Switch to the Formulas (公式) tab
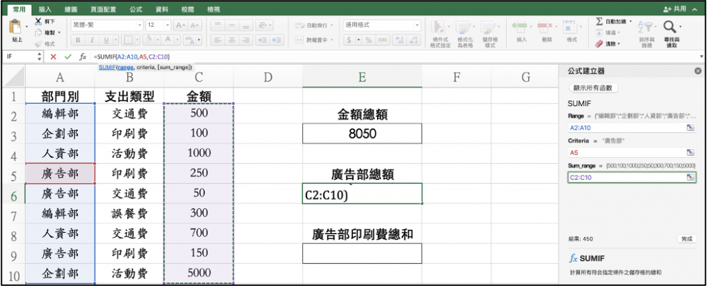The width and height of the screenshot is (707, 286). click(136, 9)
